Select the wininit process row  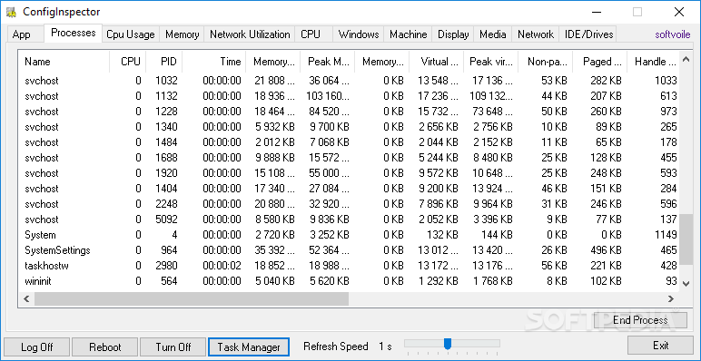[350, 281]
